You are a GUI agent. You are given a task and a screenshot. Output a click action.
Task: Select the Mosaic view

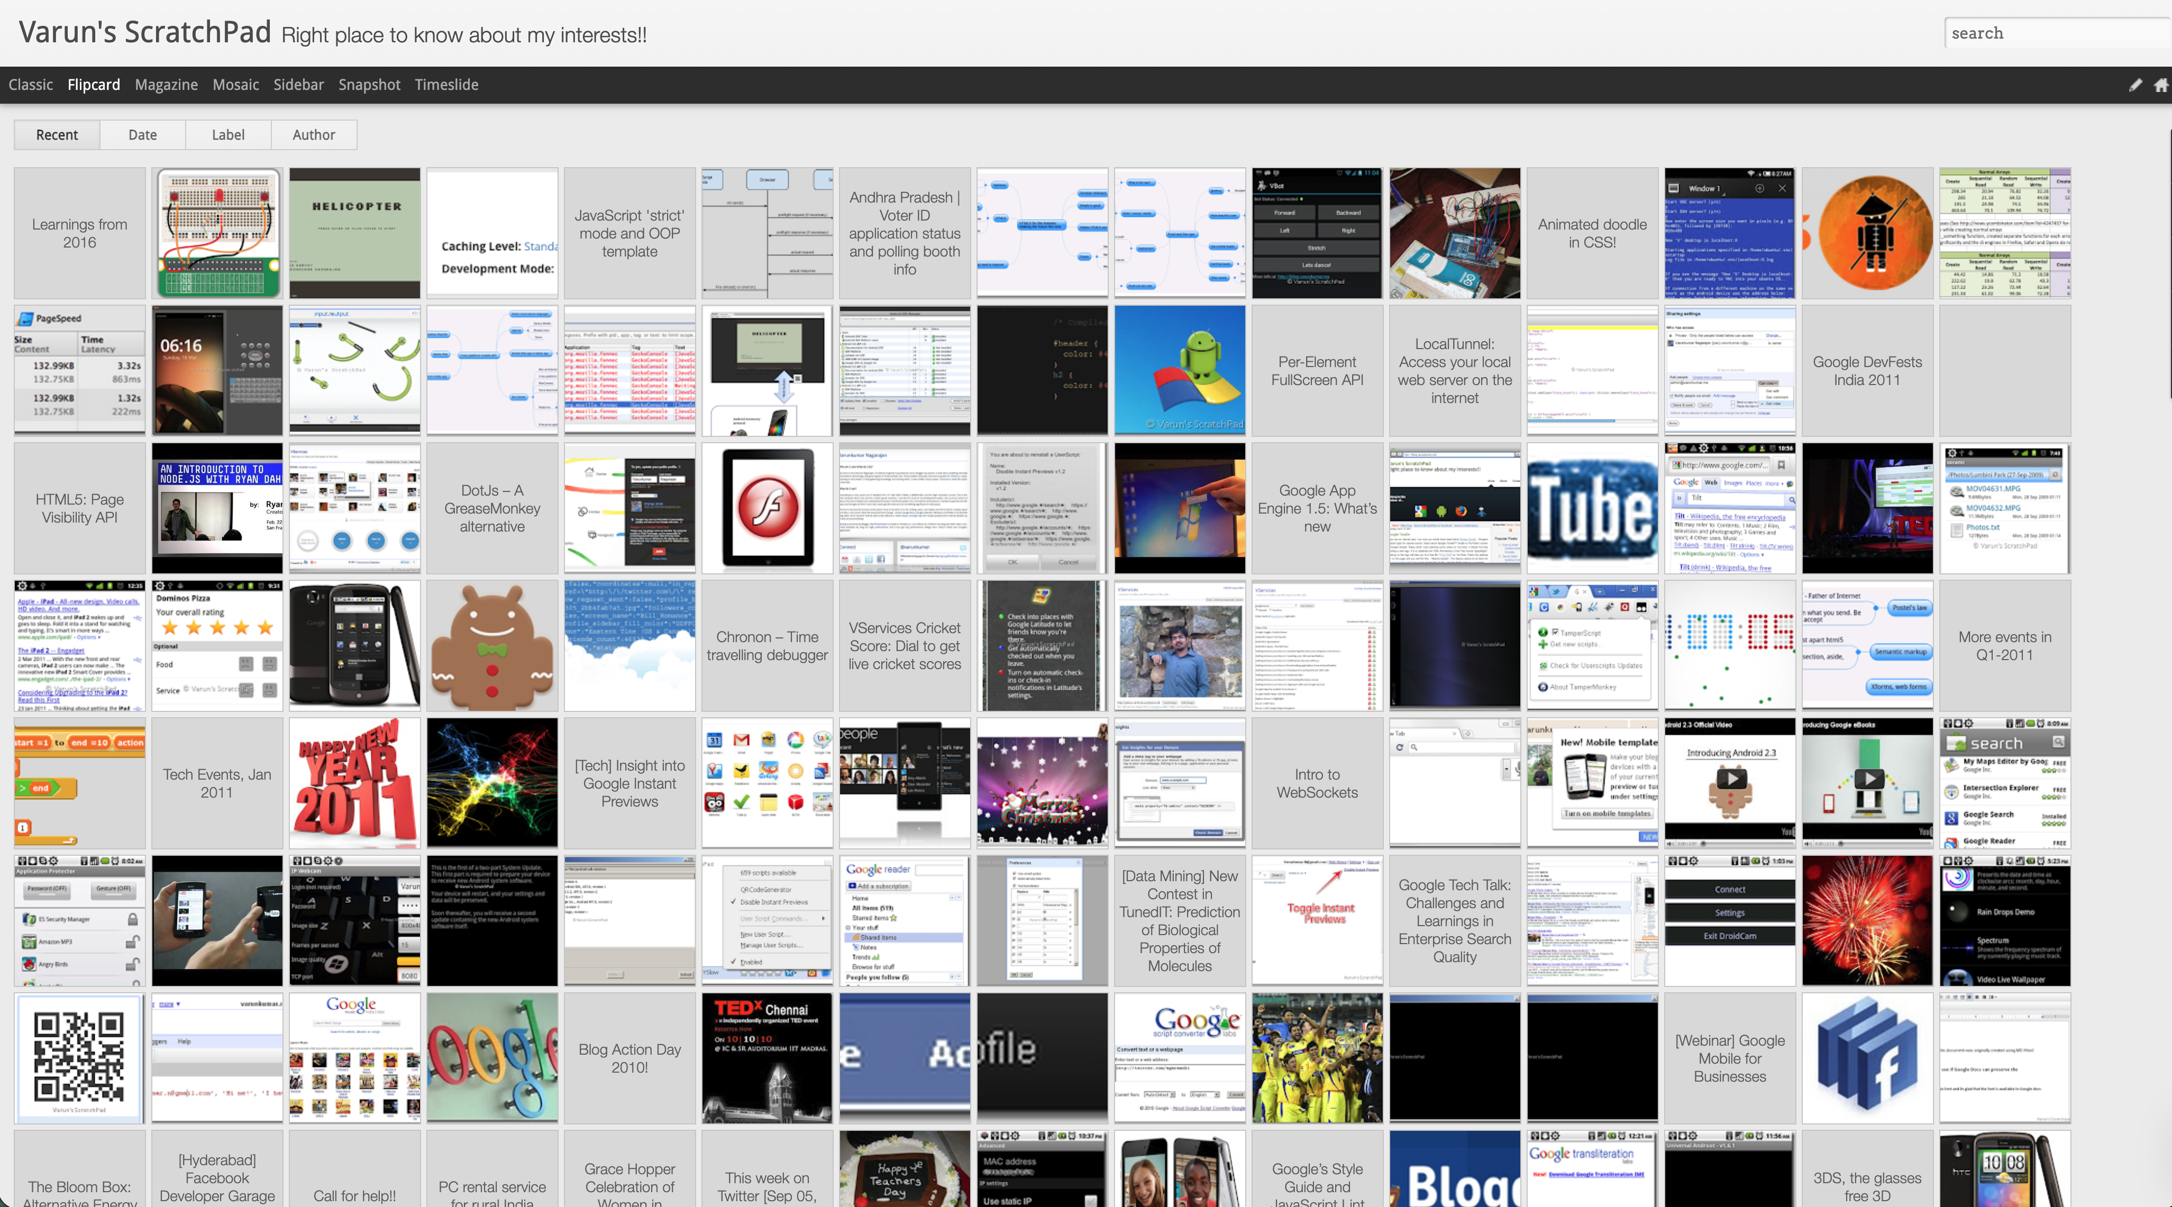235,85
